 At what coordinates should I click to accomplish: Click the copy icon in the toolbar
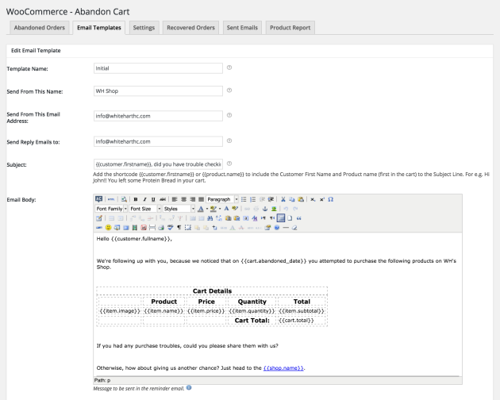pos(292,199)
